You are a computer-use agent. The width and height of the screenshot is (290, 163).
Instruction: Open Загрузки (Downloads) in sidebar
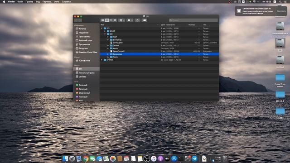82,48
